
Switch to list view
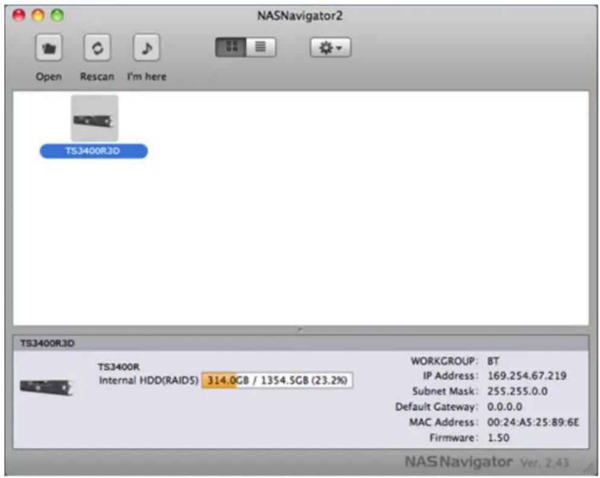click(x=260, y=47)
